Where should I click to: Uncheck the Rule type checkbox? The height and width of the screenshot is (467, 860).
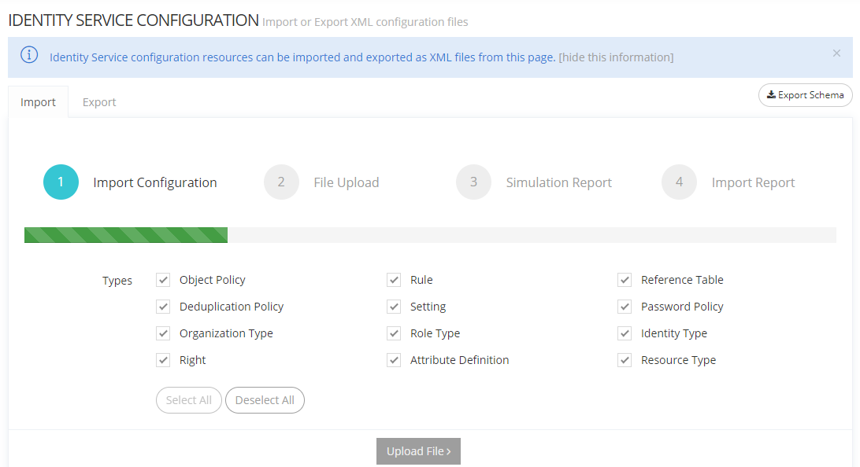point(394,280)
